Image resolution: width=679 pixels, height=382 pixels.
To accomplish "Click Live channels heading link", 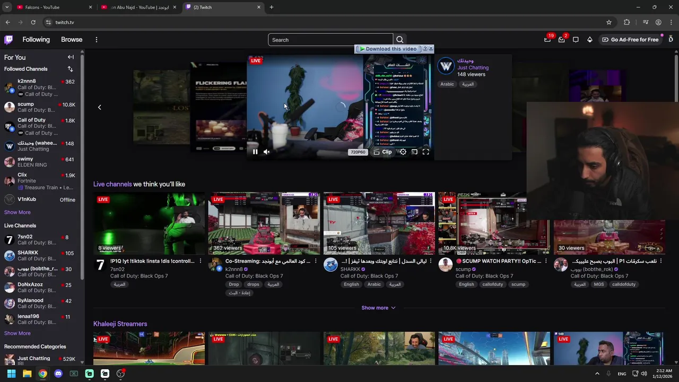I will point(112,184).
